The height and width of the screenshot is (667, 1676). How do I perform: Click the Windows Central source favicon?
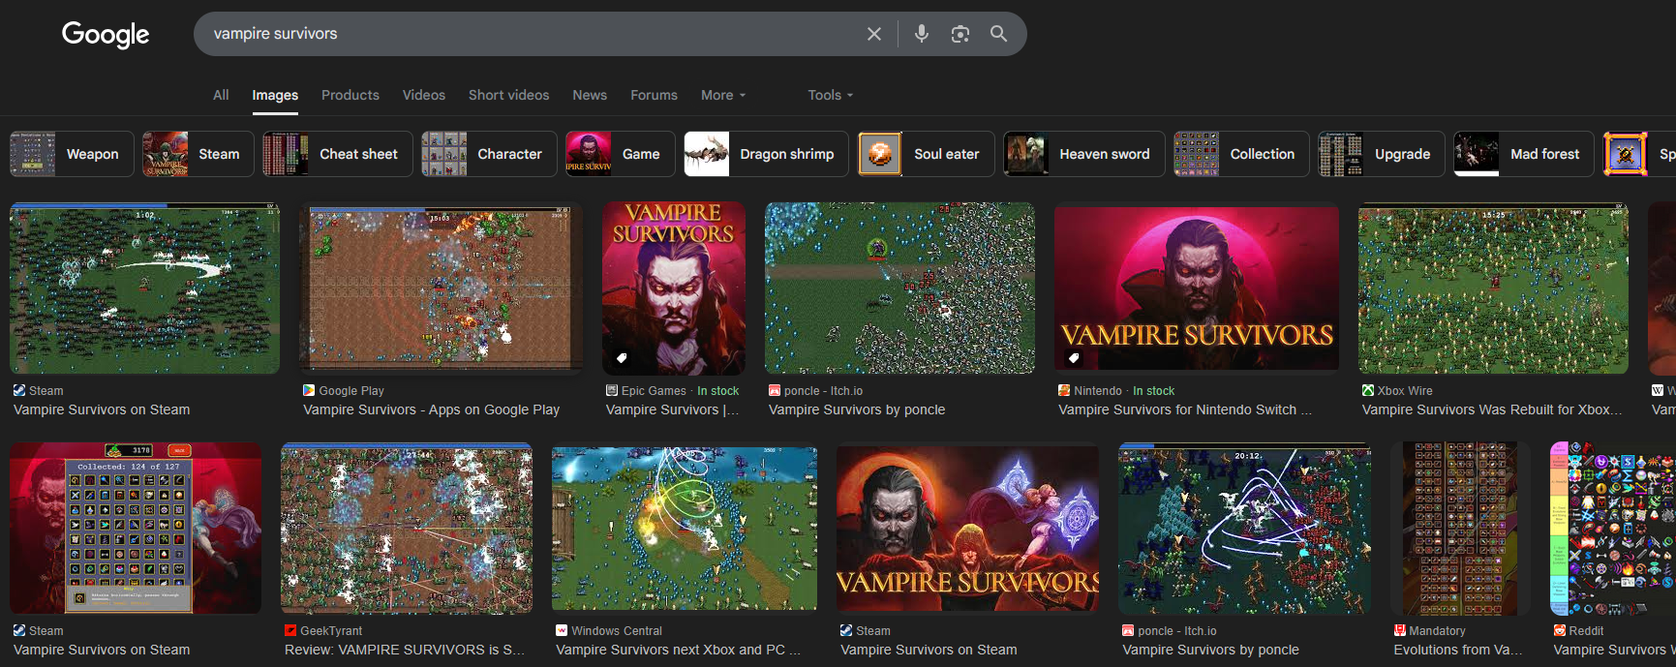[562, 630]
